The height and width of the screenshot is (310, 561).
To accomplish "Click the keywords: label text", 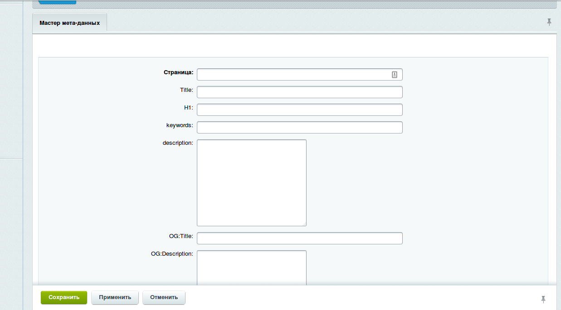I will [x=180, y=125].
